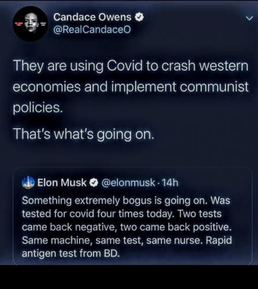
Task: Click the verified badge beside Candace Owens
Action: (x=139, y=17)
